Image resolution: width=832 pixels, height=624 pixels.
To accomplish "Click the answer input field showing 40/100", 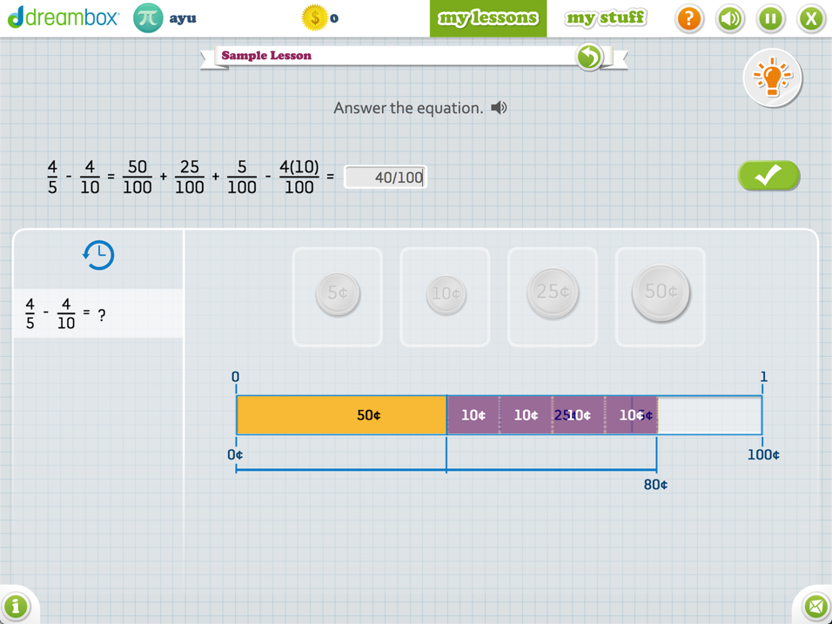I will tap(386, 178).
